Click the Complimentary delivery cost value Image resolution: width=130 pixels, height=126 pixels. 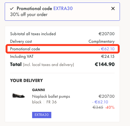click(101, 41)
